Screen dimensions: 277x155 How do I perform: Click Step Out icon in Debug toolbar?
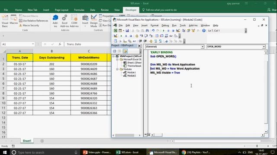(151, 36)
